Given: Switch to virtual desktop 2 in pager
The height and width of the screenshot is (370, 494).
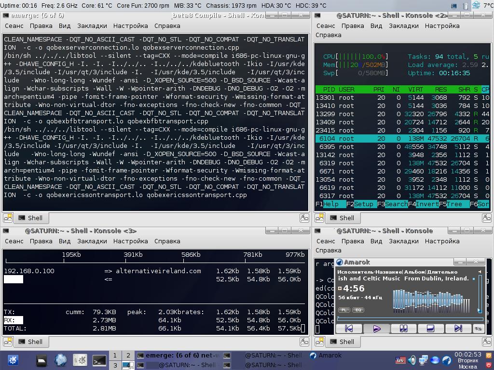Looking at the screenshot, I should pos(128,355).
